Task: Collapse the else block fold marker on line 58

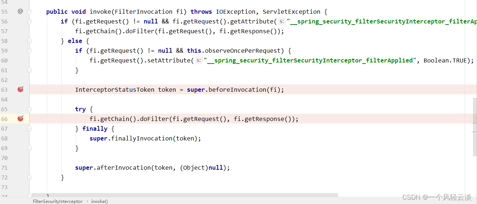Action: (30, 41)
